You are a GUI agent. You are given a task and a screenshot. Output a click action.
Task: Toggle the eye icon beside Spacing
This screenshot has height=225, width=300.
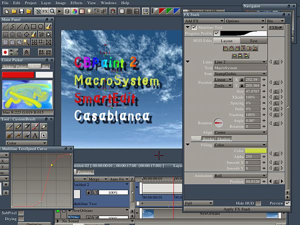(264, 103)
